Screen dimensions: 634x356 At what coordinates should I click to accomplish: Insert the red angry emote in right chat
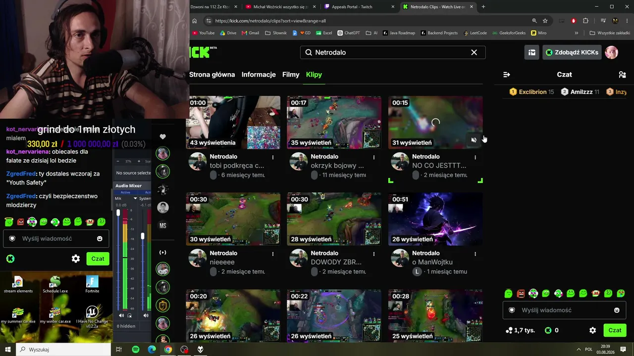521,294
